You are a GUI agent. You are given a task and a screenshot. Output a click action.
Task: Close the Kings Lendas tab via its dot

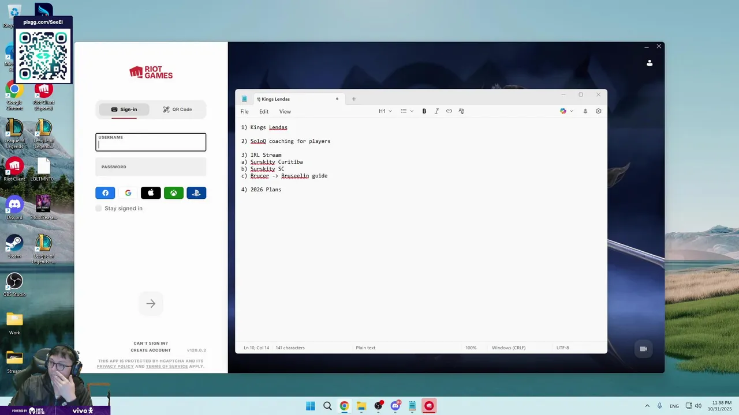point(337,99)
